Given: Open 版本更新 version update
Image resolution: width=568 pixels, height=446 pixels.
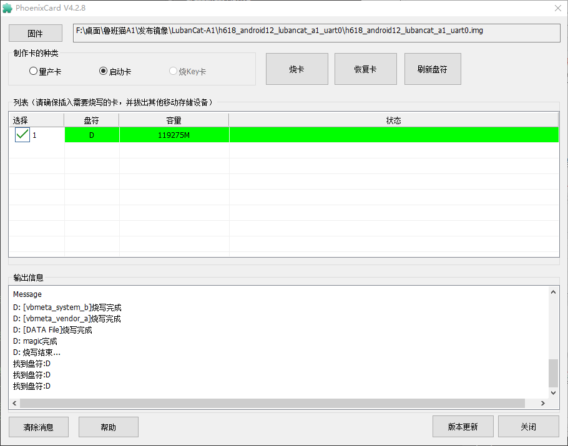Looking at the screenshot, I should point(463,427).
